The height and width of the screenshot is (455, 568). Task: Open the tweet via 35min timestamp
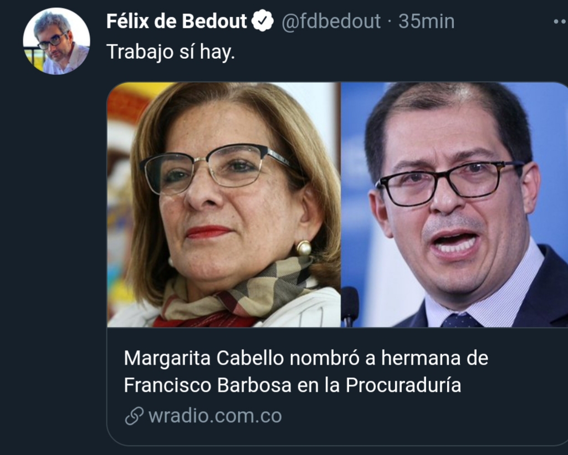point(426,22)
